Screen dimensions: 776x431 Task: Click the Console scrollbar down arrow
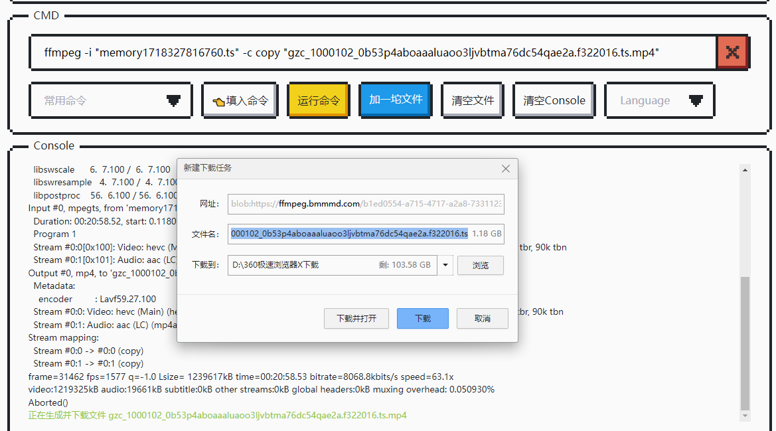(745, 416)
